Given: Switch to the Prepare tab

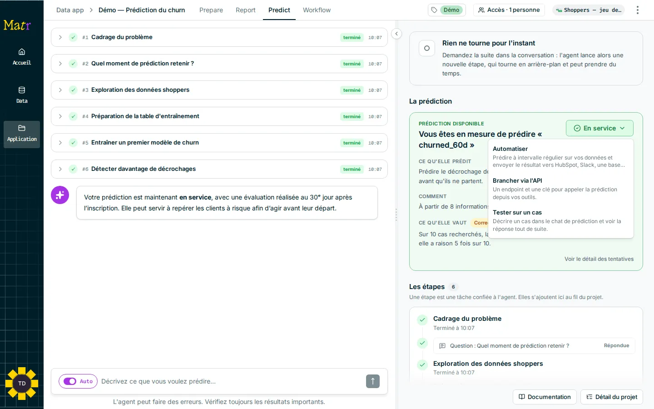Looking at the screenshot, I should click(x=211, y=10).
